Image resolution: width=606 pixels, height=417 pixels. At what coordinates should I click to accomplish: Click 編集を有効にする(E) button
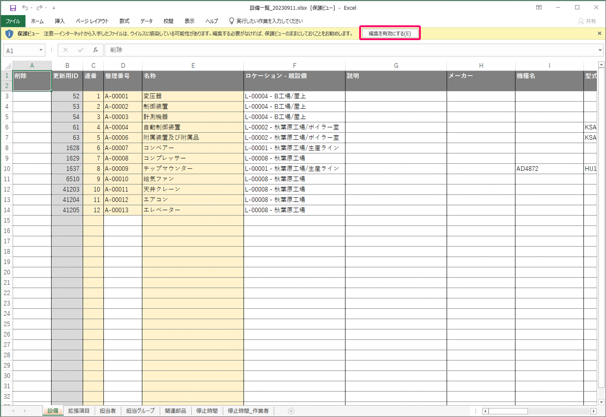[x=390, y=33]
